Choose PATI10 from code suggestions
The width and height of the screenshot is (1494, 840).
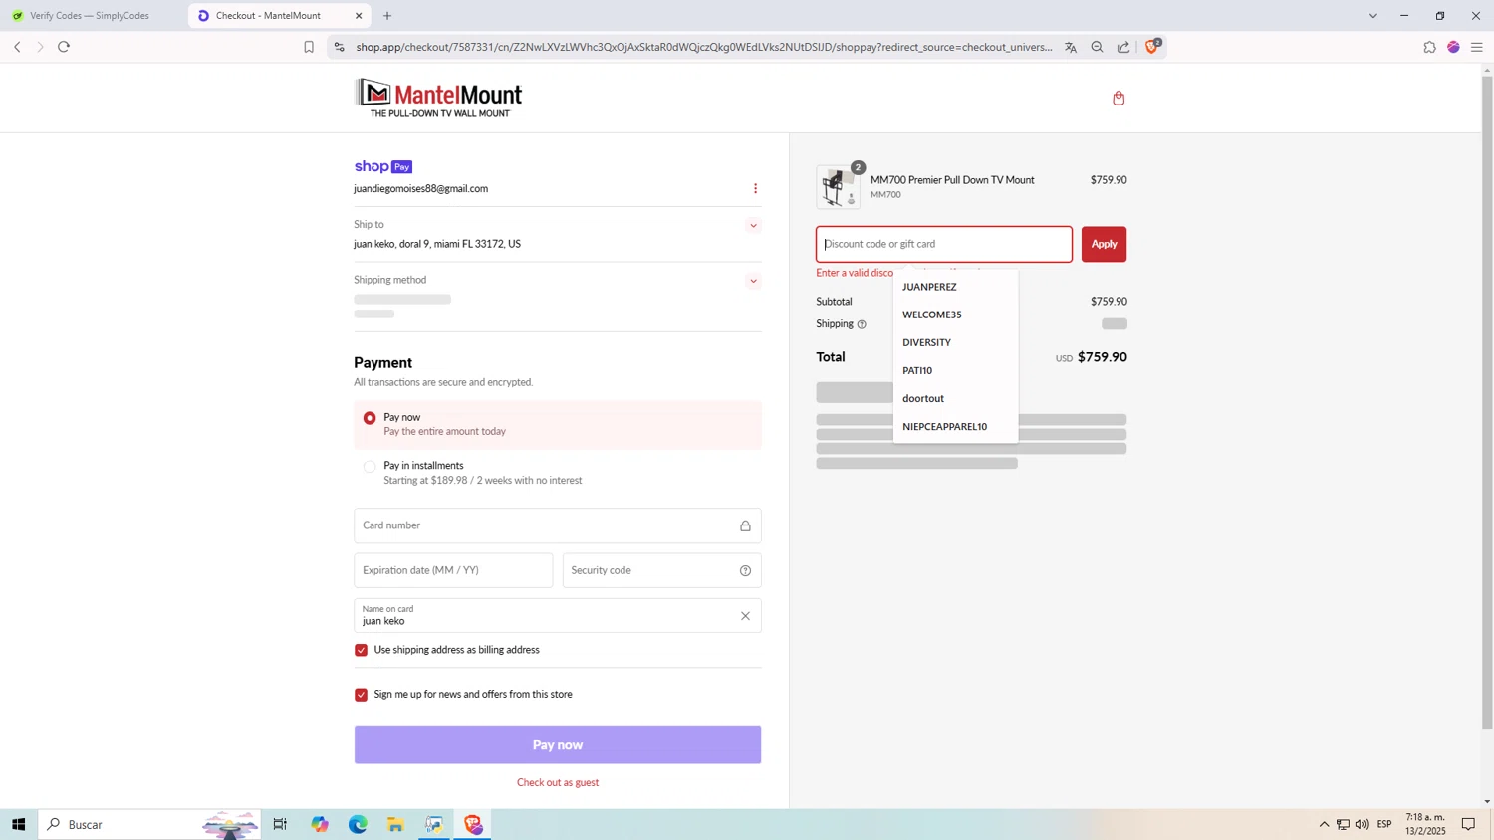point(955,370)
